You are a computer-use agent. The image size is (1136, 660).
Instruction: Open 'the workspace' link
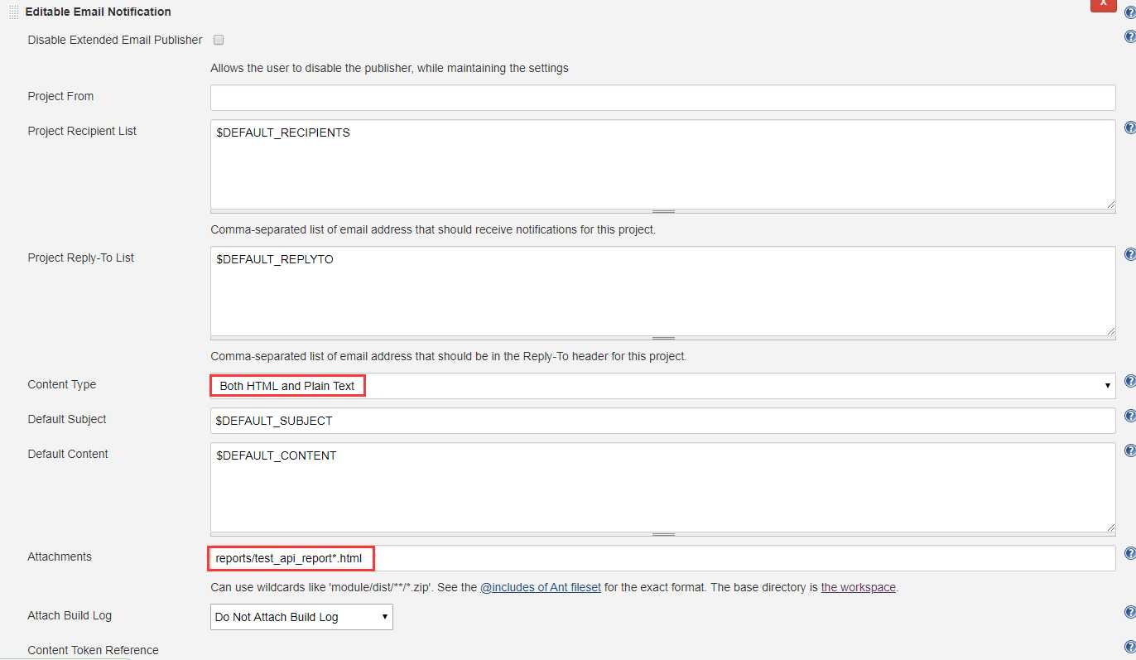tap(858, 587)
